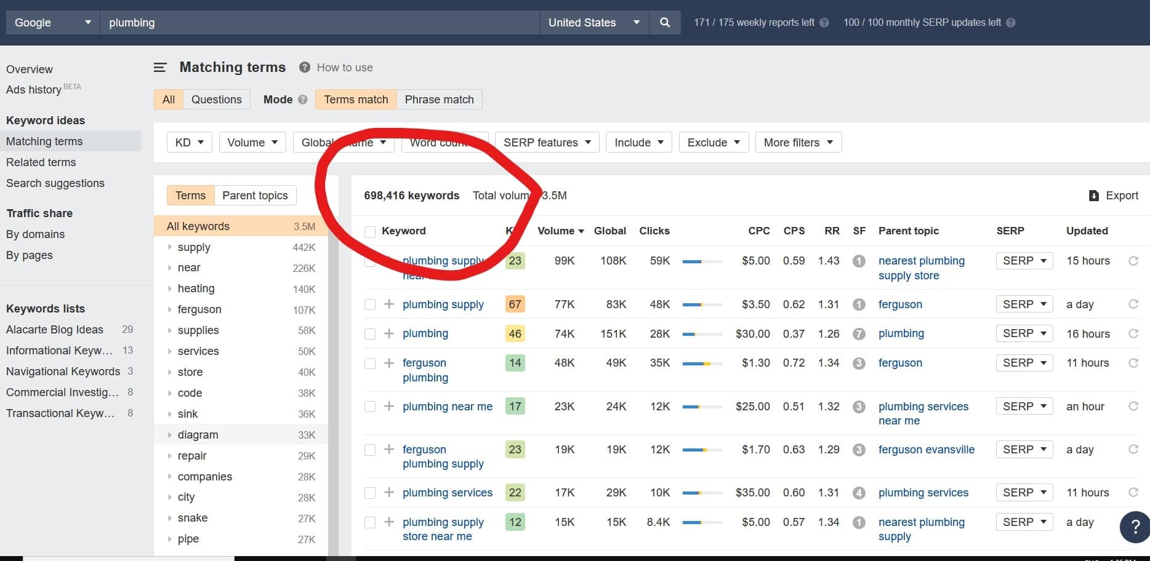Viewport: 1150px width, 561px height.
Task: Click the search magnifier icon
Action: coord(664,22)
